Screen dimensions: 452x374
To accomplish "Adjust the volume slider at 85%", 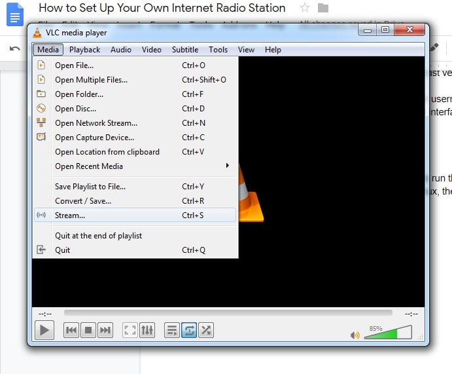I will pos(388,333).
